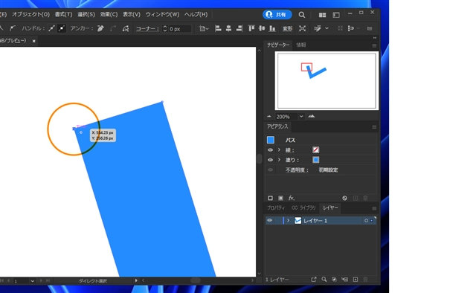The width and height of the screenshot is (476, 293).
Task: Open the 書式(T) menu
Action: pyautogui.click(x=63, y=14)
